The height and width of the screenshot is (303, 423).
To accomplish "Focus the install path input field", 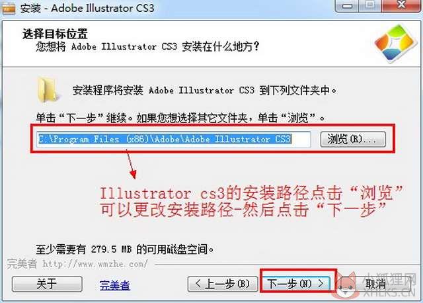I will coord(174,140).
